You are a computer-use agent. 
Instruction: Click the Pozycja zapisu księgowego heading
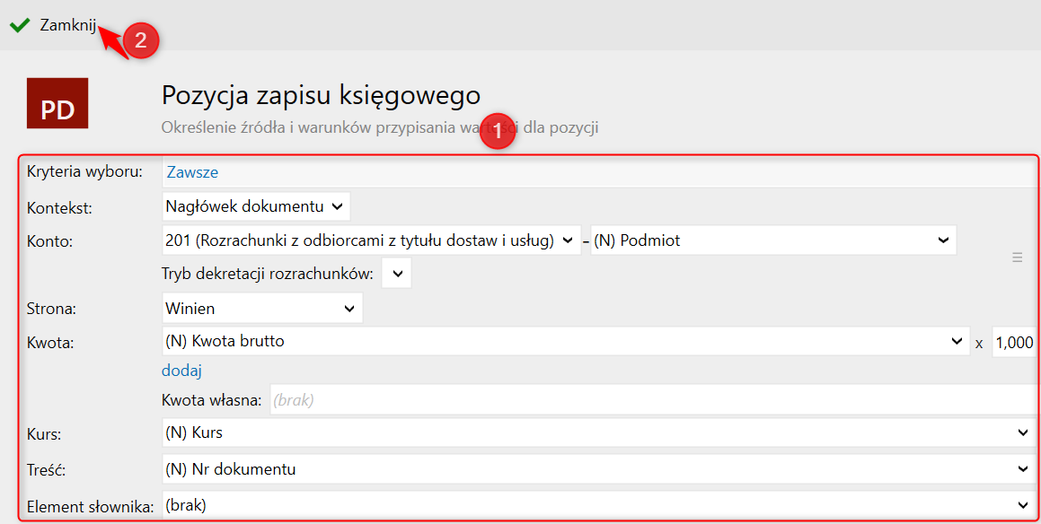321,95
